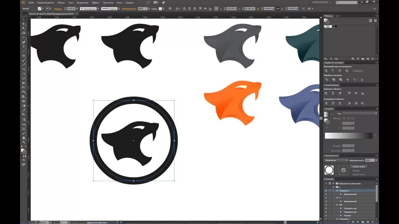Open blending mode dropdown Нормальная
The image size is (399, 224).
[x=336, y=160]
